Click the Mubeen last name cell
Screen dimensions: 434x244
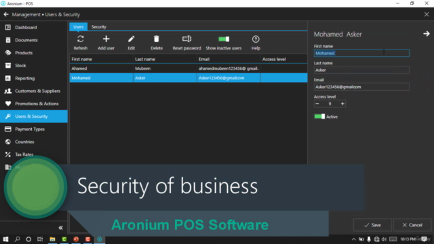pyautogui.click(x=165, y=68)
